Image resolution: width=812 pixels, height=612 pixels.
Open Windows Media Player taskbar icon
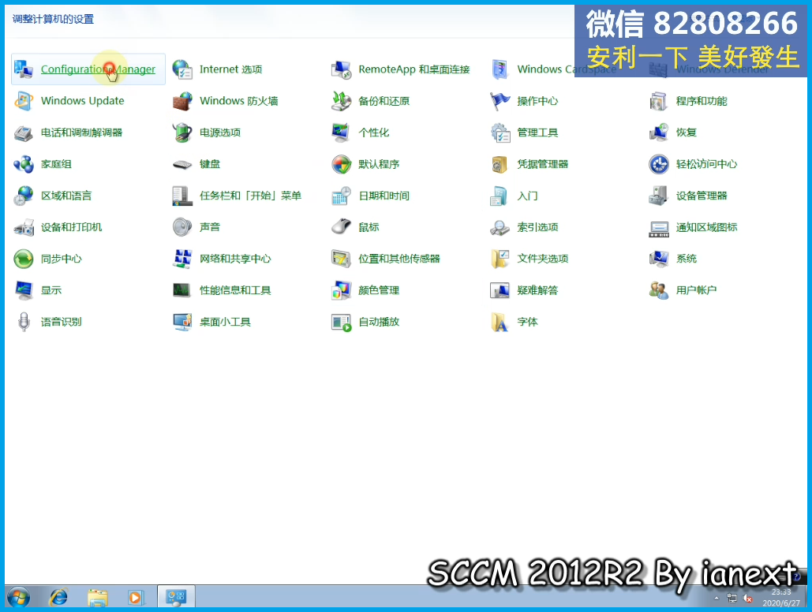pyautogui.click(x=135, y=598)
